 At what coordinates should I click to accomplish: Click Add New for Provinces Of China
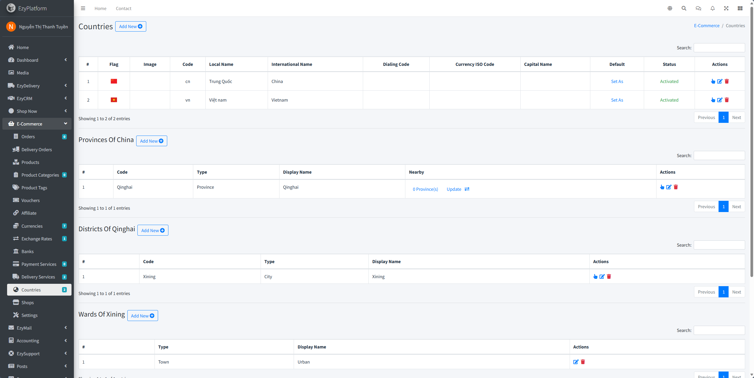pyautogui.click(x=152, y=141)
